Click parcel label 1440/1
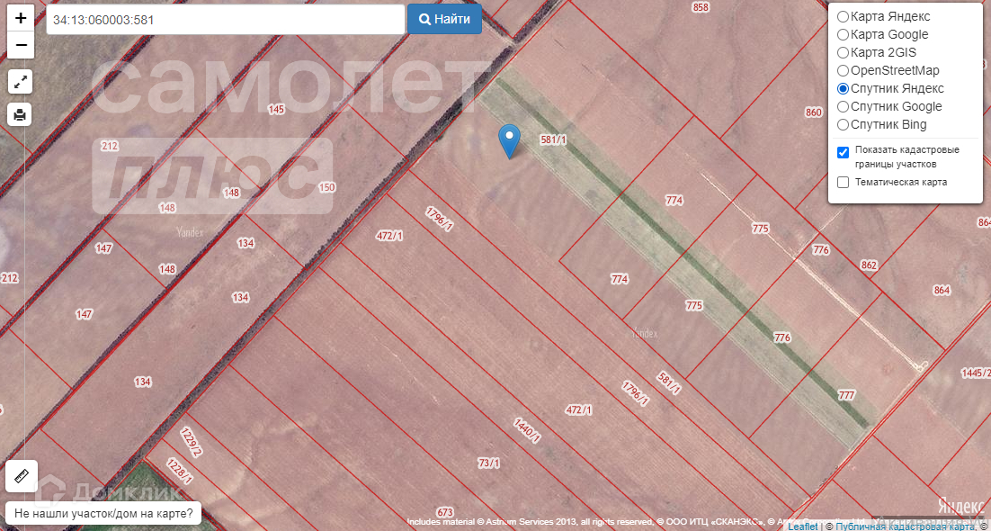 tap(527, 430)
